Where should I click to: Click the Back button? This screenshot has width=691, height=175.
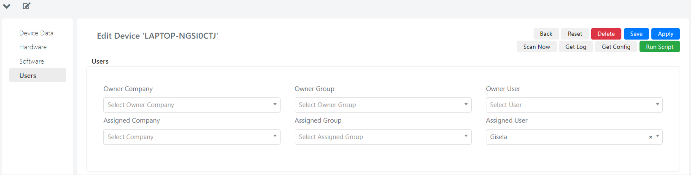coord(546,34)
